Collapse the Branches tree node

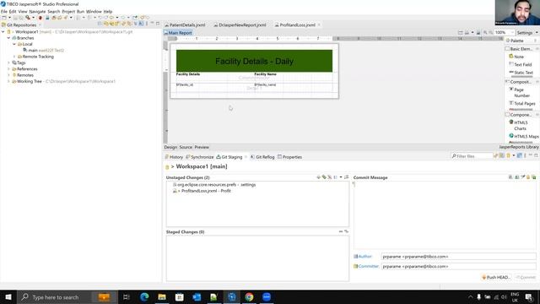[x=8, y=38]
